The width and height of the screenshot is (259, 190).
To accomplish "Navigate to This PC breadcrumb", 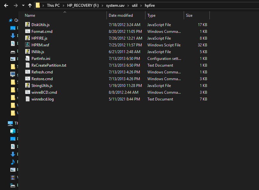I will (x=53, y=5).
